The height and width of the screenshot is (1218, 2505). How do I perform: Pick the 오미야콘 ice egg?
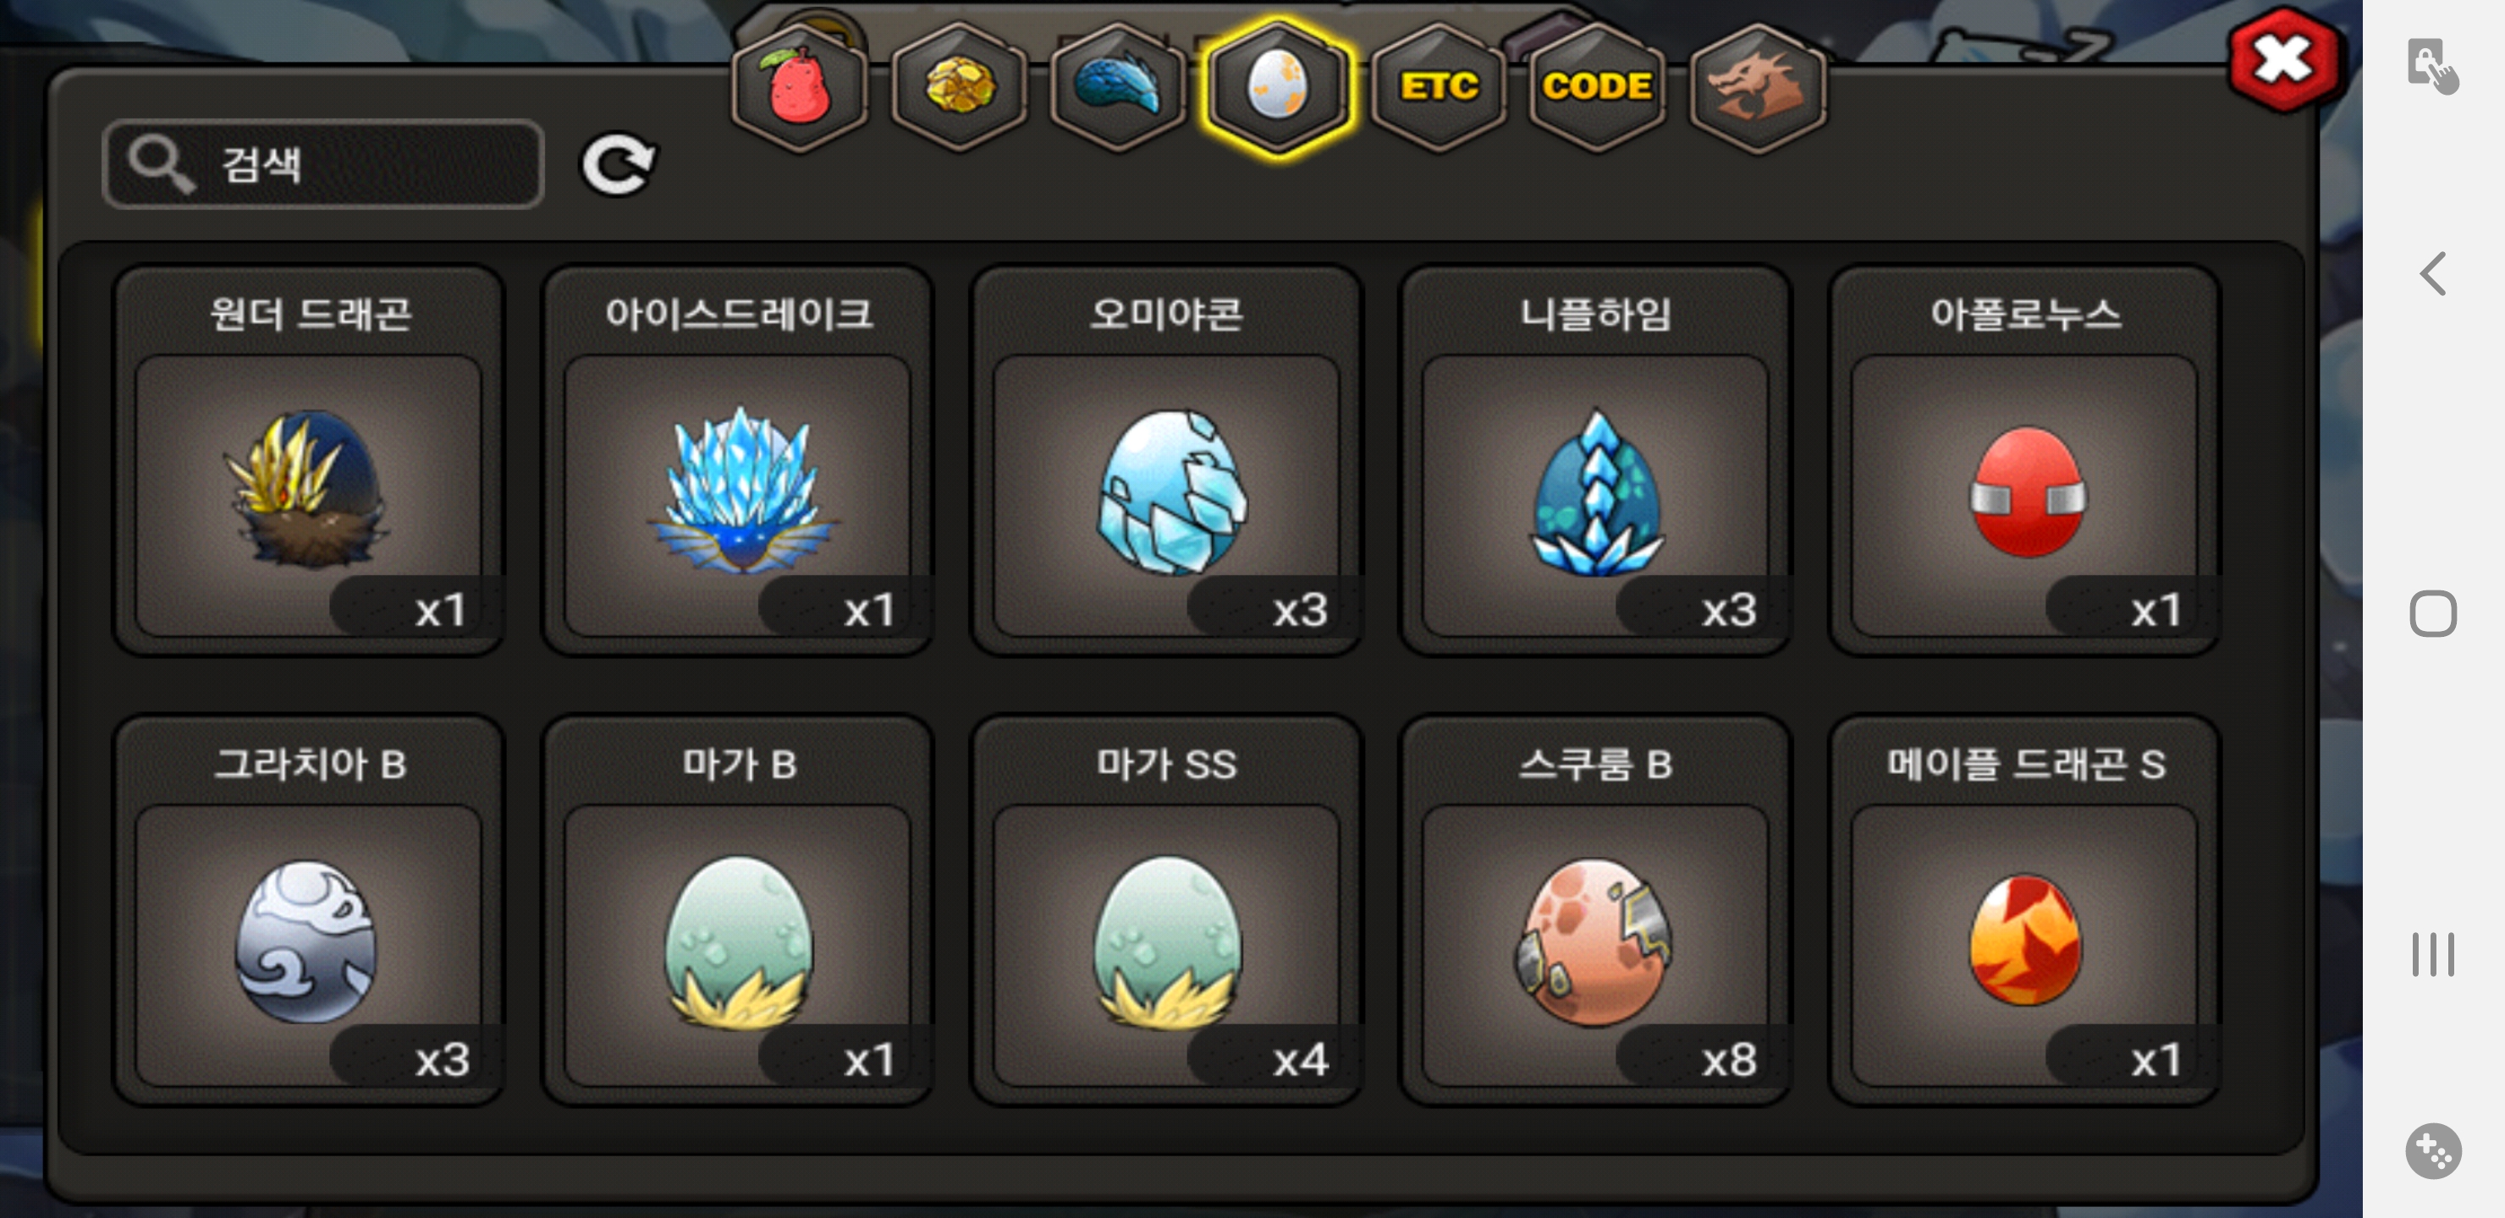point(1167,461)
